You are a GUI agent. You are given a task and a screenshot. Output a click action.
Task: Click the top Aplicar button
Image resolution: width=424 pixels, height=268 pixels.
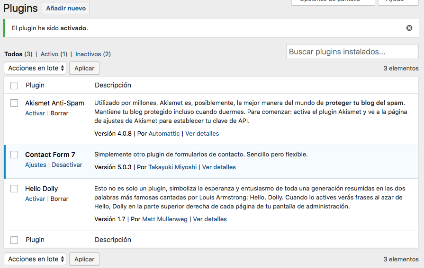click(84, 68)
